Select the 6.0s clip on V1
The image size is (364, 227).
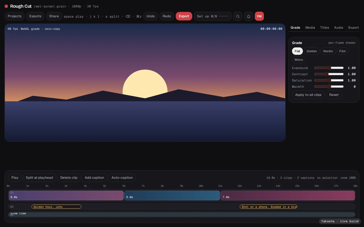click(66, 196)
